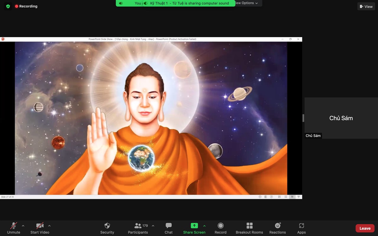Expand share screen options arrow
The height and width of the screenshot is (236, 378).
(204, 226)
